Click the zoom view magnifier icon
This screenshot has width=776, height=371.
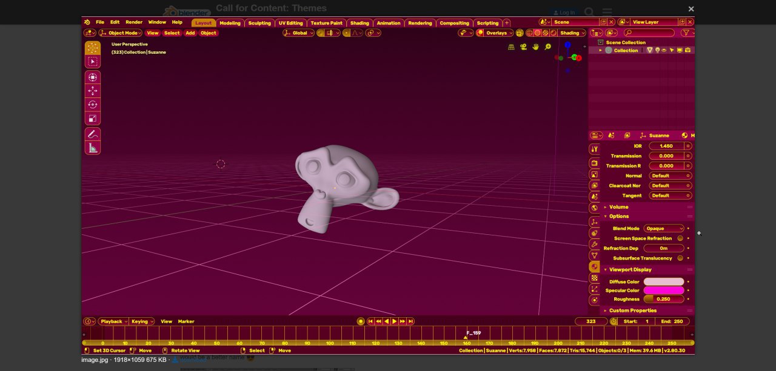click(548, 47)
